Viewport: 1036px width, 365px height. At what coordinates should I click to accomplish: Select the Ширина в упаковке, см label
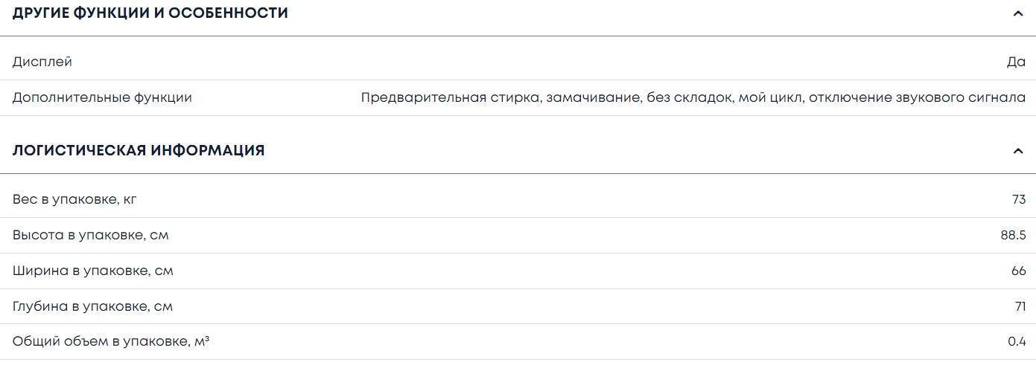pyautogui.click(x=92, y=271)
